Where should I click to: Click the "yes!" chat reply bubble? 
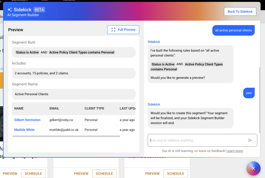pyautogui.click(x=249, y=93)
